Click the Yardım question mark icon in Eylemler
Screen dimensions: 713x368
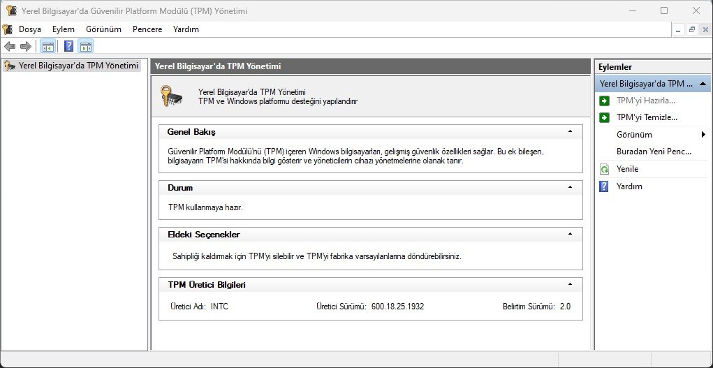[604, 186]
